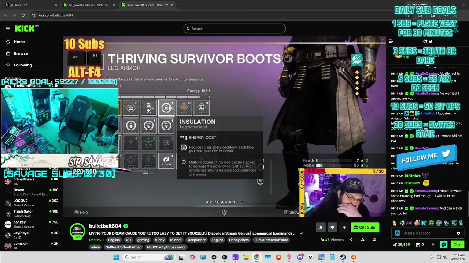Click the sparkle icon beside the heart button

pos(344,228)
